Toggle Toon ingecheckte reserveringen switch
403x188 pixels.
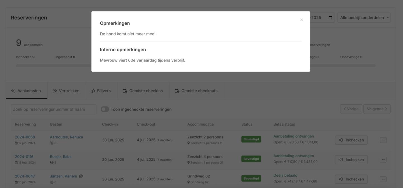click(x=105, y=109)
